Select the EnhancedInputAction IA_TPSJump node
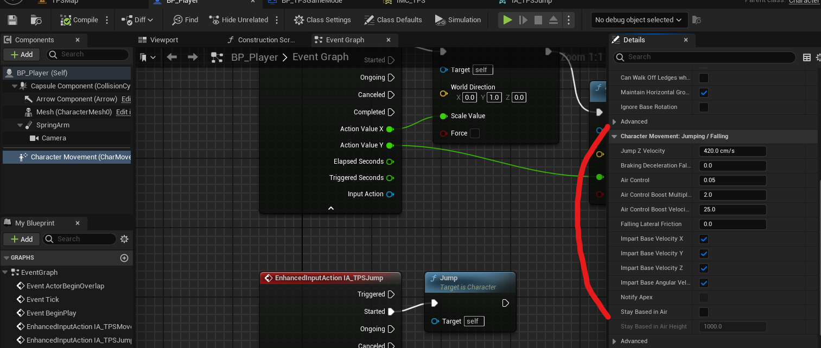The image size is (821, 348). (x=330, y=278)
